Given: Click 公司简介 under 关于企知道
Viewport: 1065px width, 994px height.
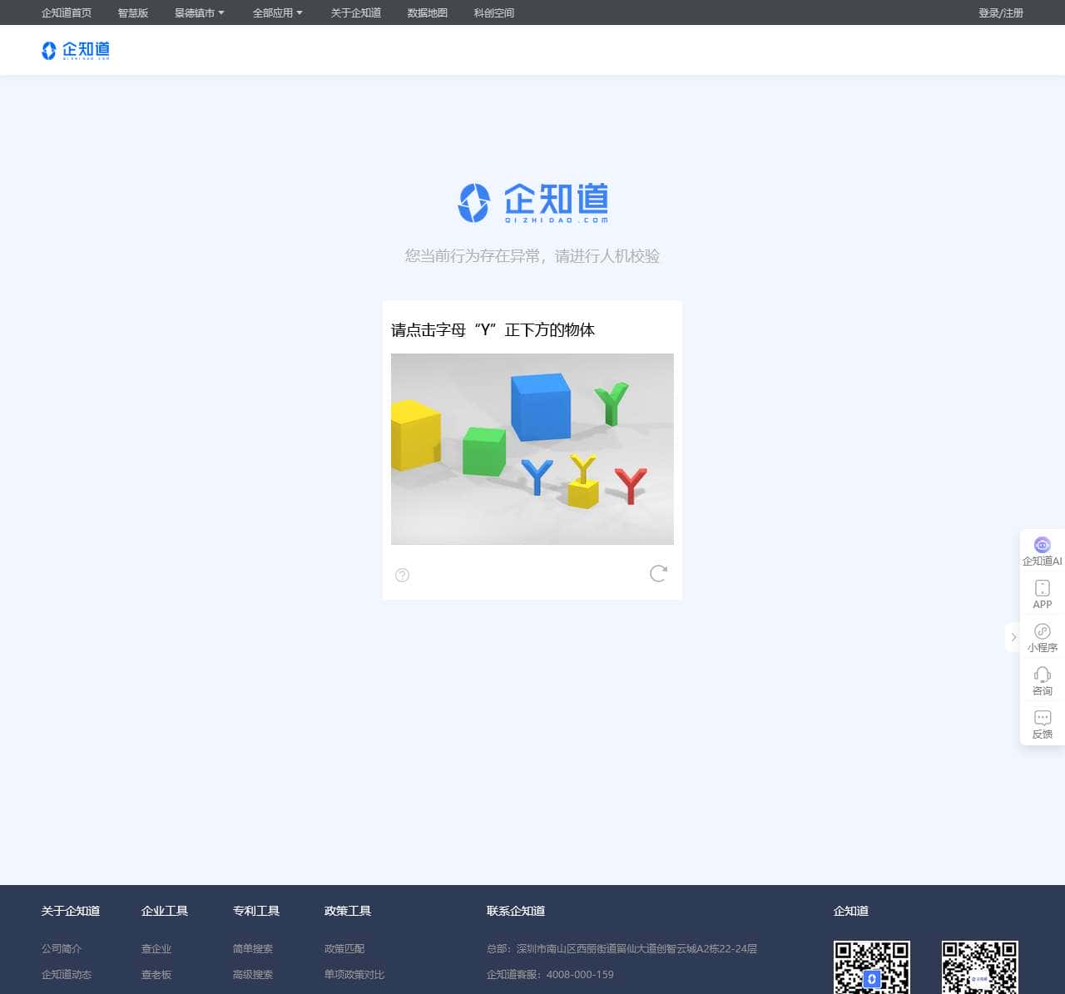Looking at the screenshot, I should click(x=62, y=948).
